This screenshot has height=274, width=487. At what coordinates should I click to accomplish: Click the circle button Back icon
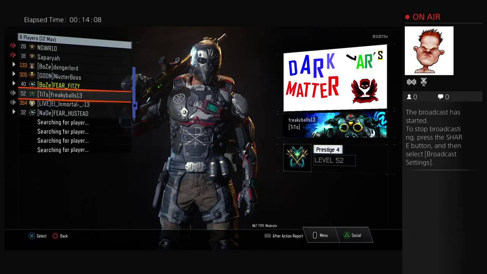(x=55, y=236)
